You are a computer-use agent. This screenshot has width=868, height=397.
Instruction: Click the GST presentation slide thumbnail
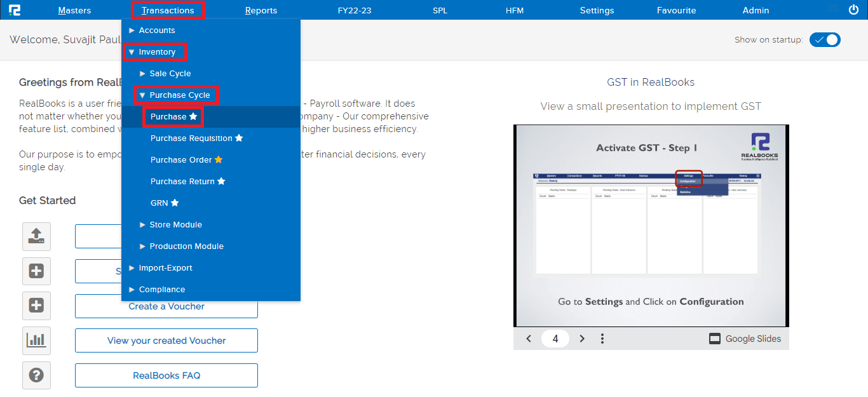pos(651,225)
